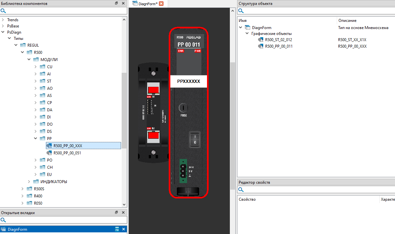Expand the ИНДИКАТОРЫ folder

click(29, 182)
